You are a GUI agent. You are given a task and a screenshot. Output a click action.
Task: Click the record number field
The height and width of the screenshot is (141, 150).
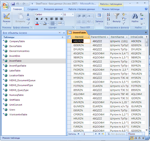pyautogui.click(x=88, y=134)
